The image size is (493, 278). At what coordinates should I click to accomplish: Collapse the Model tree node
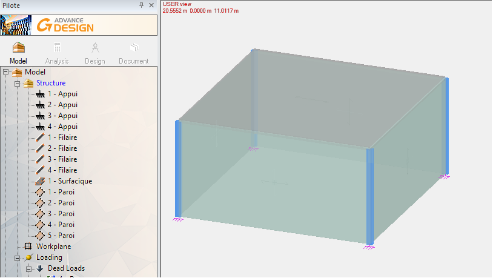(6, 72)
